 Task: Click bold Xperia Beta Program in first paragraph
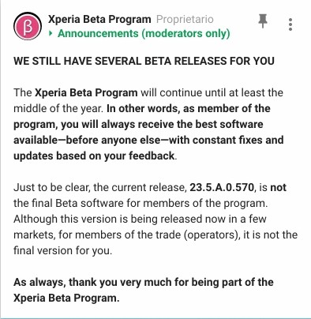(x=86, y=92)
